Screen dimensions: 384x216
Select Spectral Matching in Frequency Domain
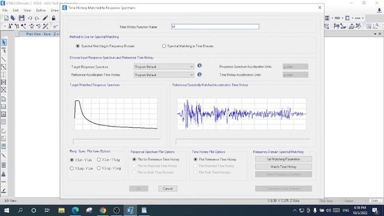coord(105,46)
